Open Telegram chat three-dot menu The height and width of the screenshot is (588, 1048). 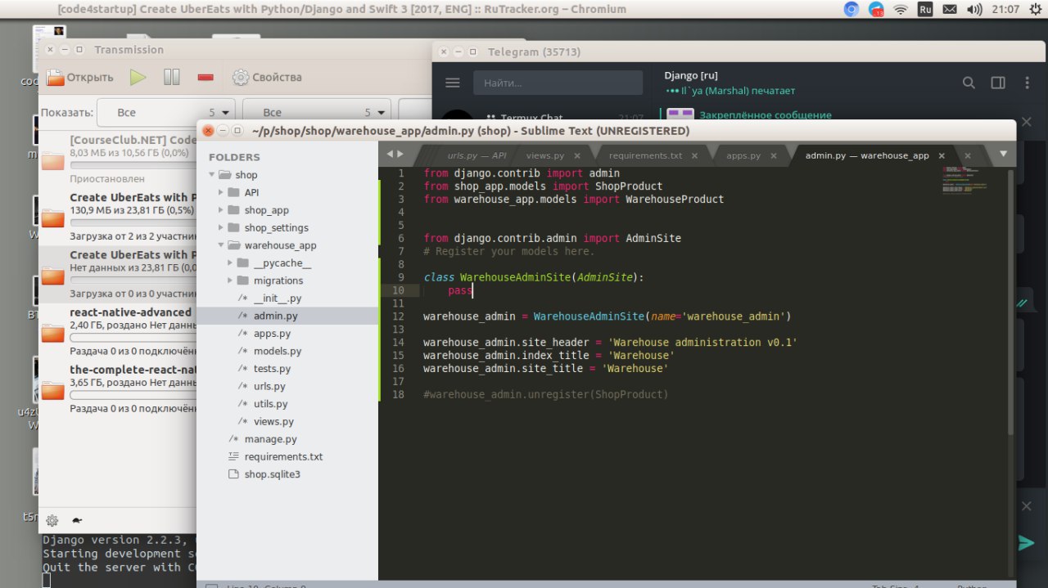[x=1028, y=83]
